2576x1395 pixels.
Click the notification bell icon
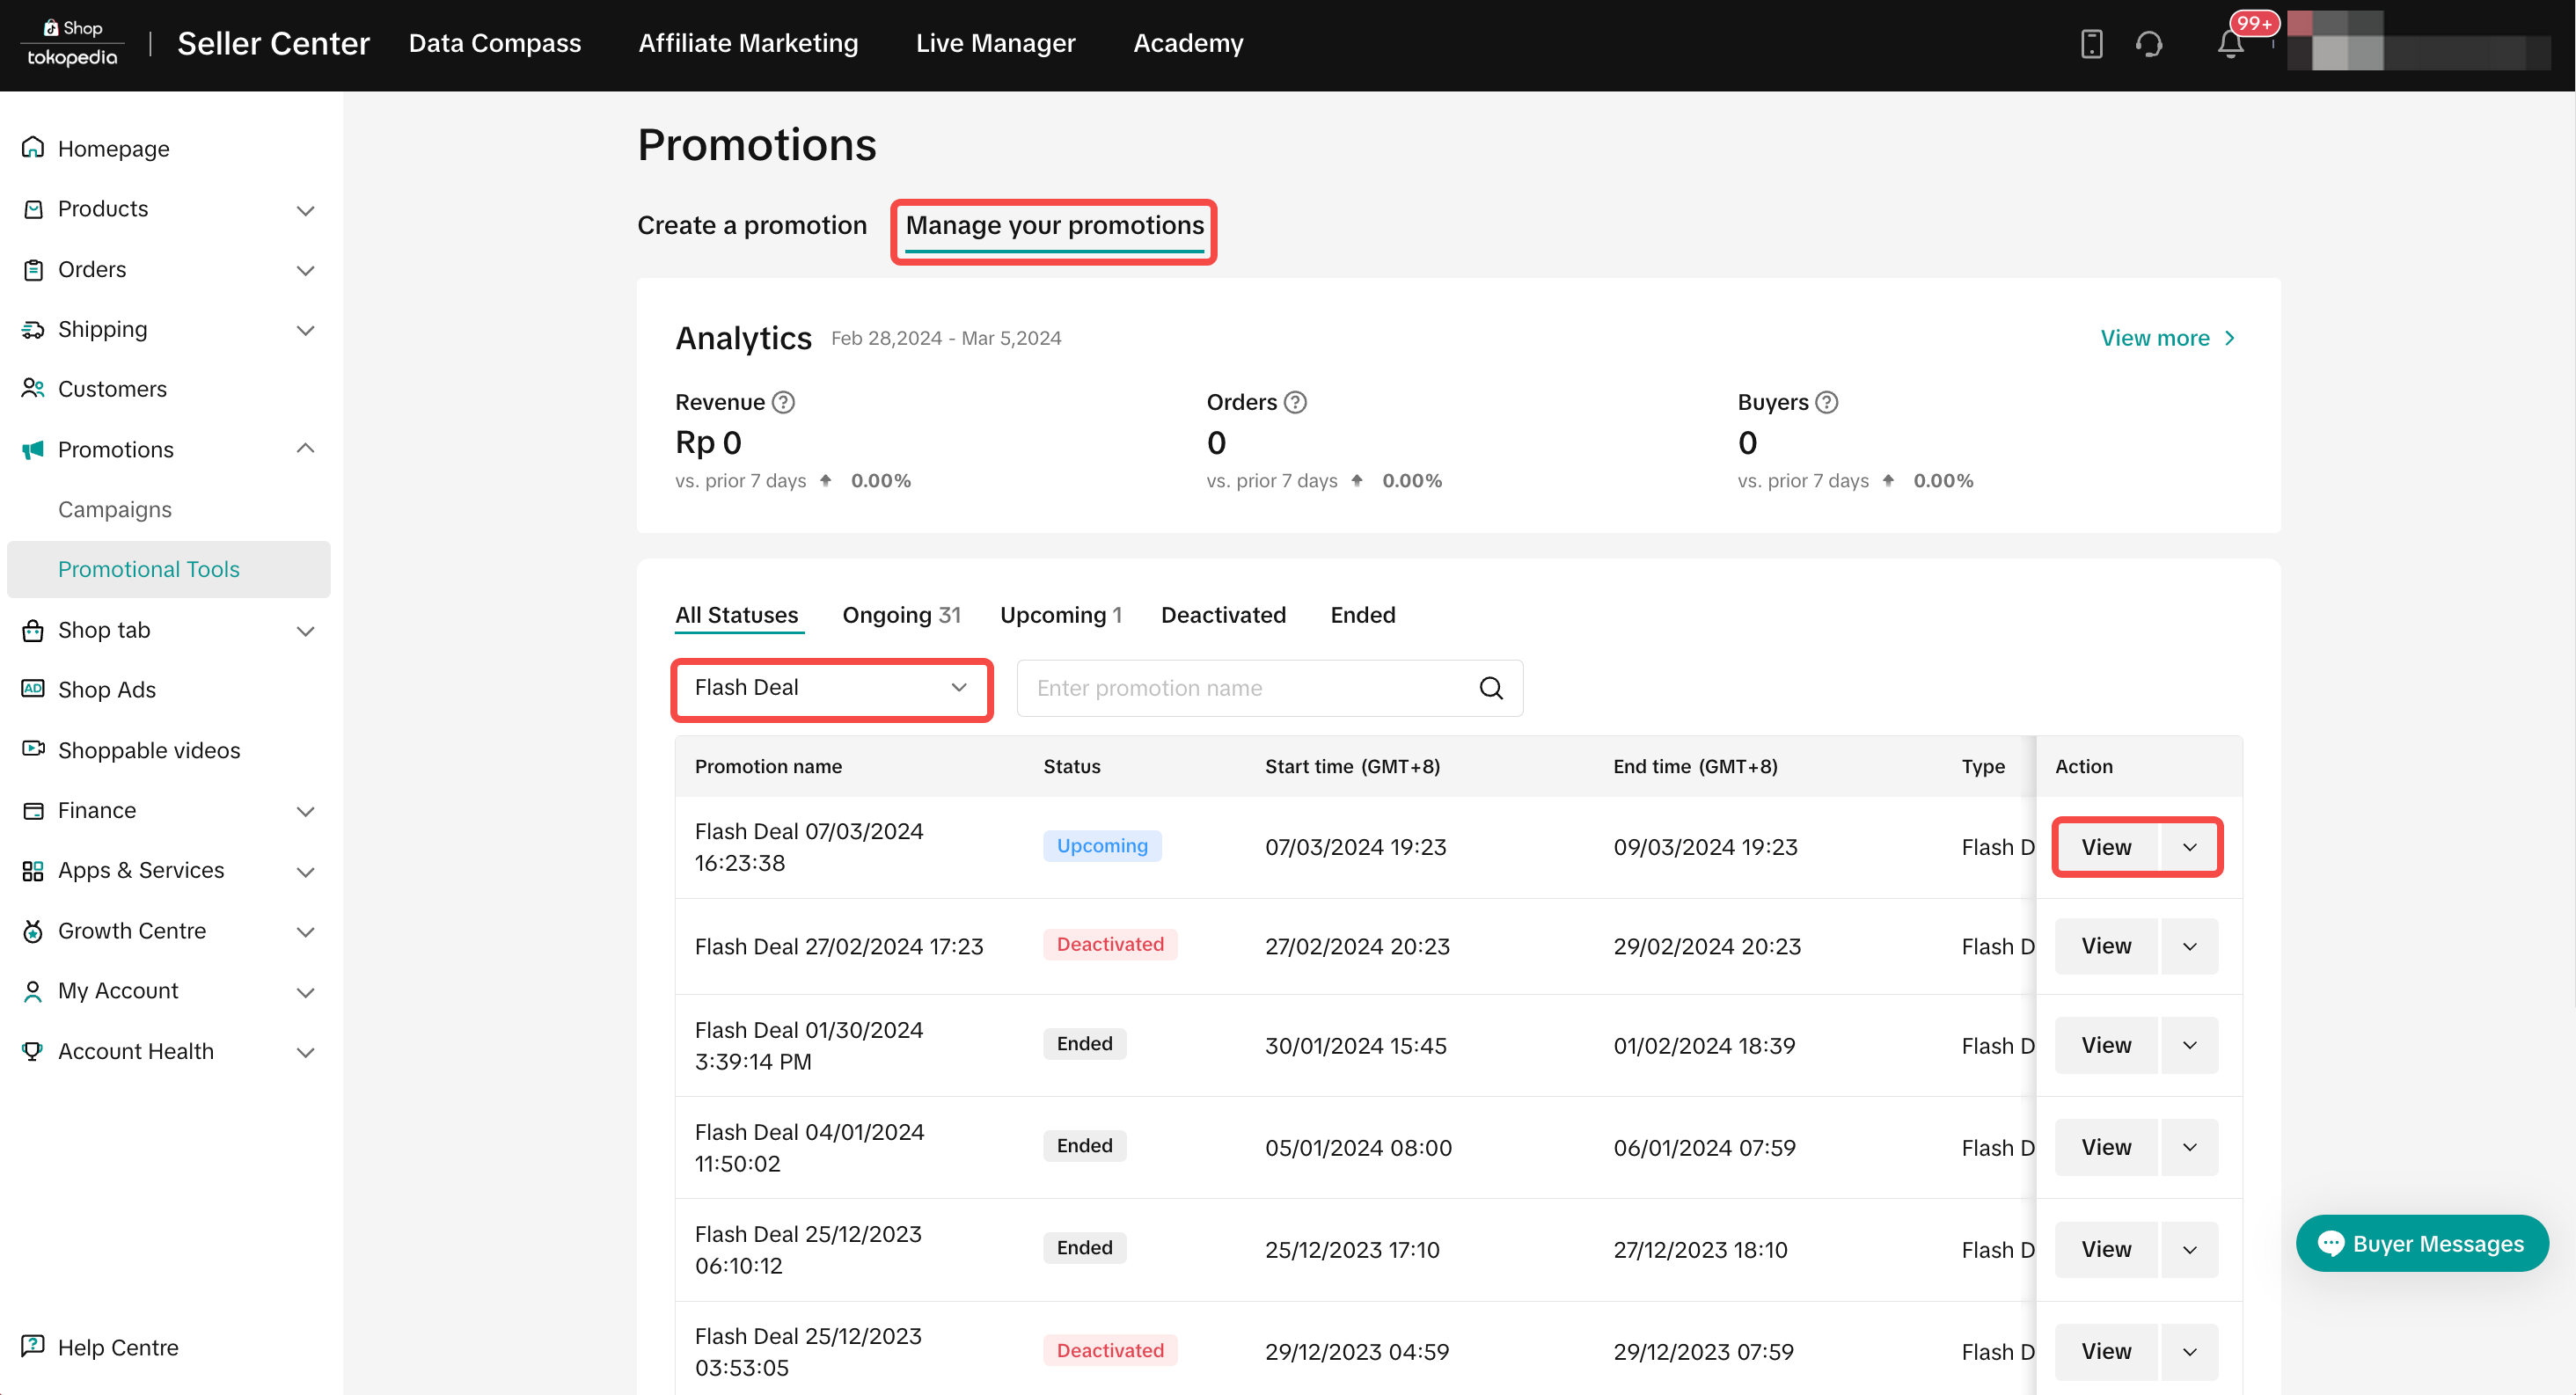[2230, 44]
